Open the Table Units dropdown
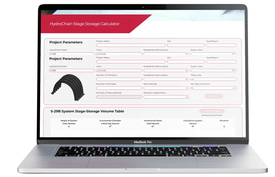The image size is (275, 177). (x=213, y=79)
